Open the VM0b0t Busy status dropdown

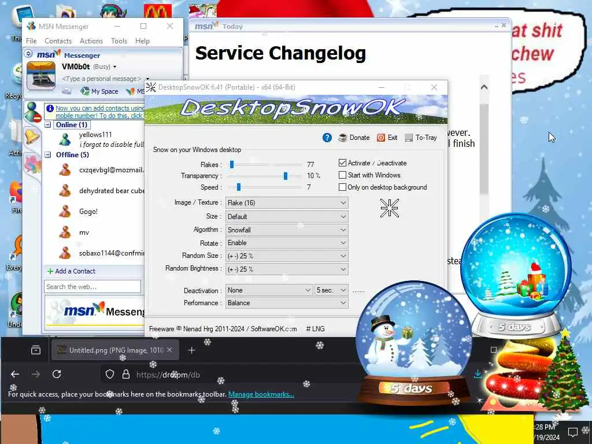(114, 67)
